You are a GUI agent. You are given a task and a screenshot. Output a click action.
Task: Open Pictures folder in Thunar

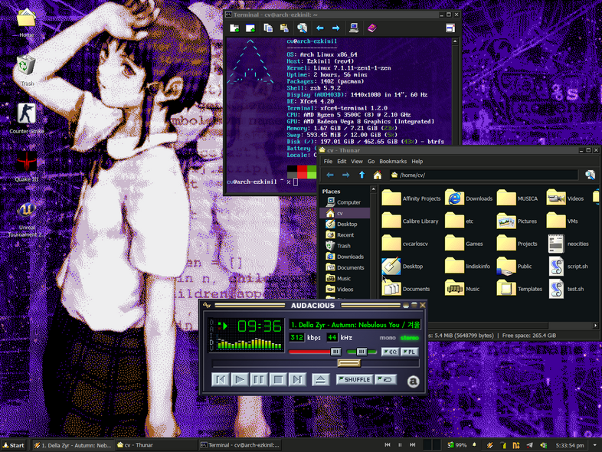coord(516,221)
